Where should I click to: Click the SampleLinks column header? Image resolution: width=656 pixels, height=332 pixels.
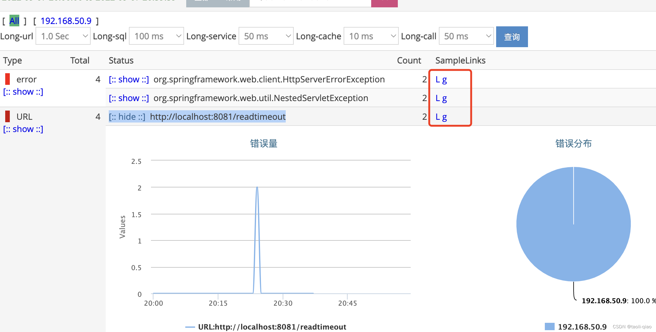(460, 61)
